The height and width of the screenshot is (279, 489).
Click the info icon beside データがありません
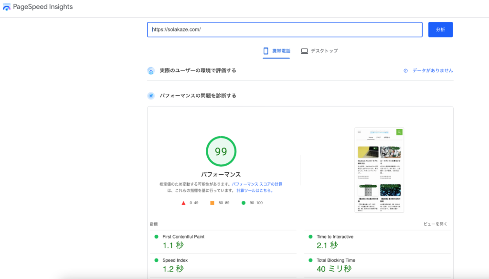[x=406, y=70]
